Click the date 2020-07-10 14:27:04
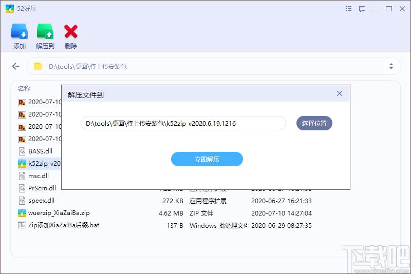The width and height of the screenshot is (411, 274). click(282, 213)
